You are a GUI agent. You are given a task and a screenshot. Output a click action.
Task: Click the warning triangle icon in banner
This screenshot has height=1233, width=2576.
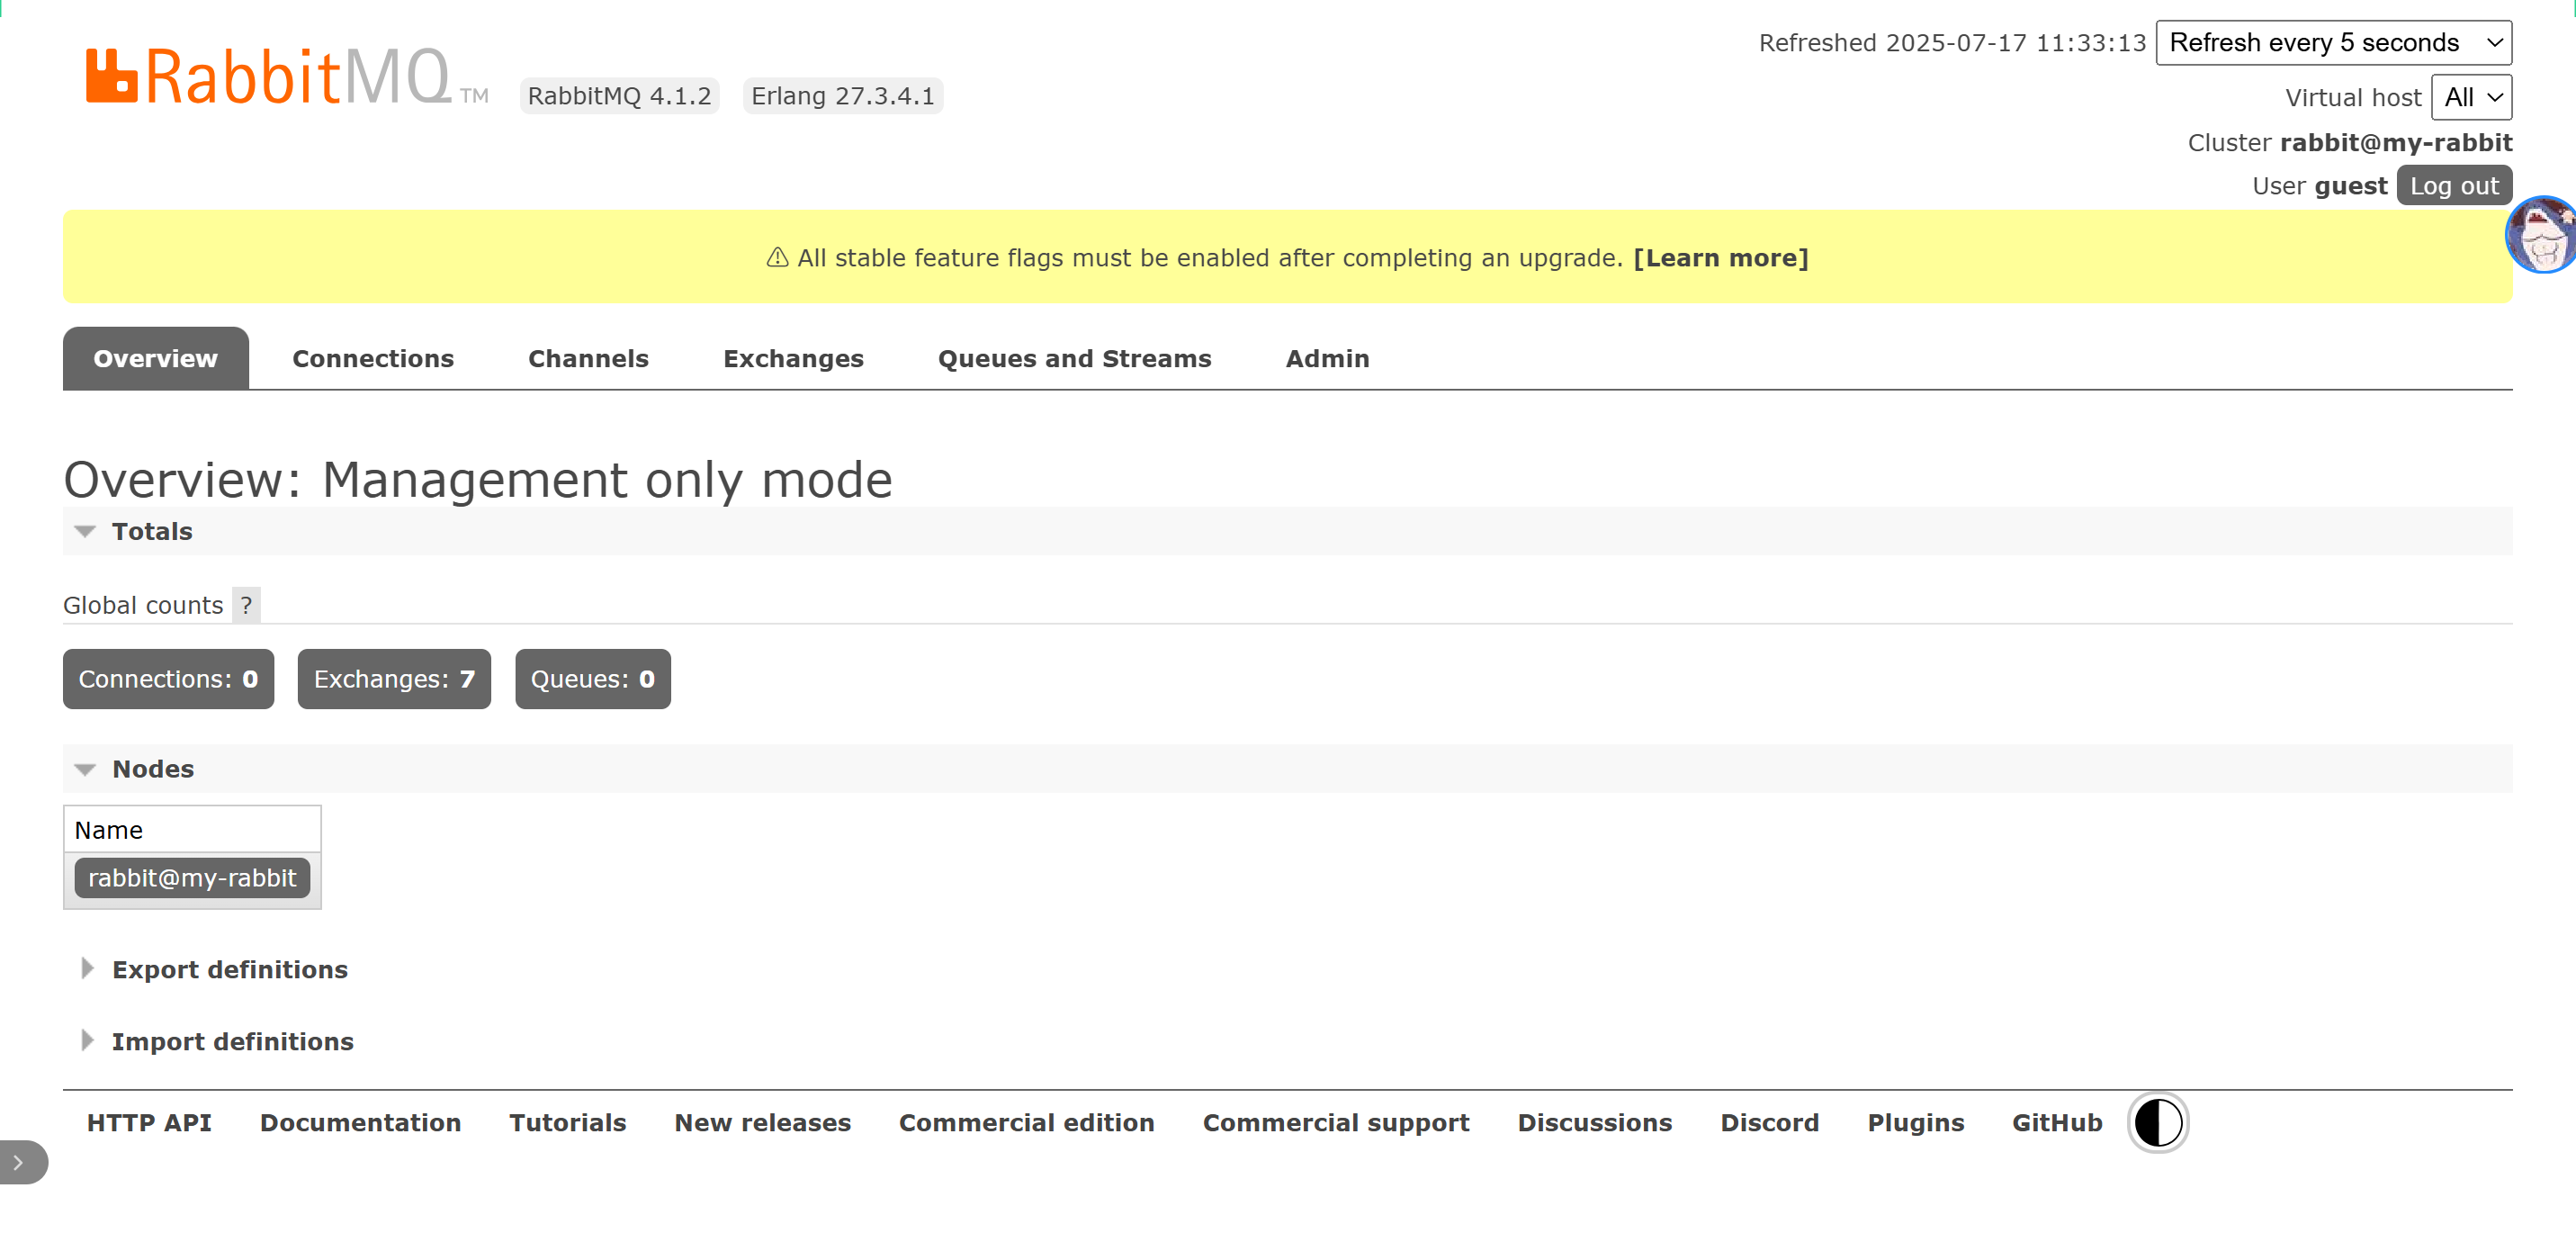tap(777, 258)
